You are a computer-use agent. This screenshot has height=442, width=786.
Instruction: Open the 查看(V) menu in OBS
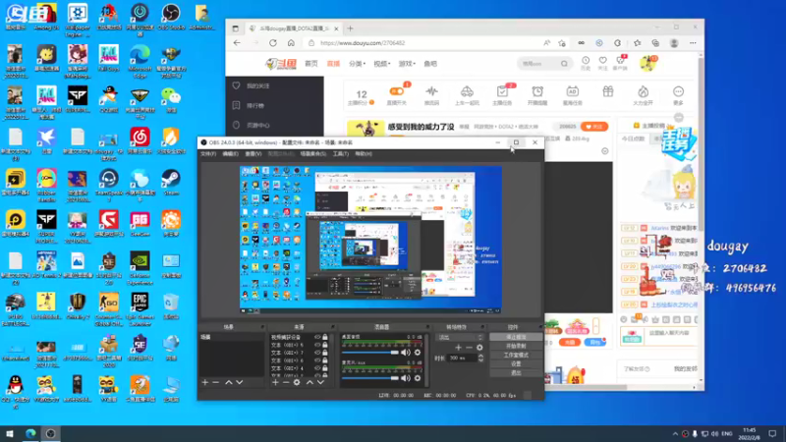pos(253,154)
